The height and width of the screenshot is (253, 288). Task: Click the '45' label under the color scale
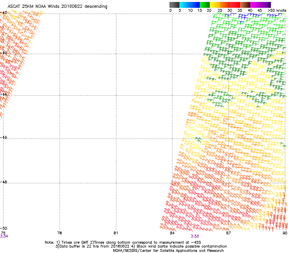pyautogui.click(x=260, y=11)
